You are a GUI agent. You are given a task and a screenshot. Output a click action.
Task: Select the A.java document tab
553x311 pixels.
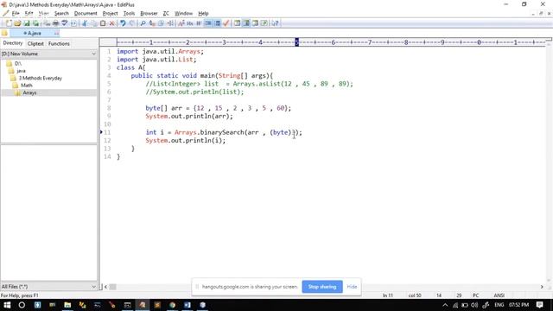[35, 33]
